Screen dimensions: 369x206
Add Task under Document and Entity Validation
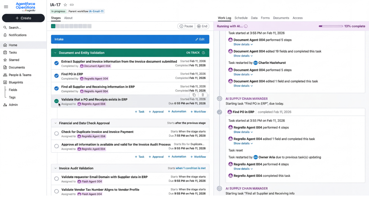click(x=140, y=111)
